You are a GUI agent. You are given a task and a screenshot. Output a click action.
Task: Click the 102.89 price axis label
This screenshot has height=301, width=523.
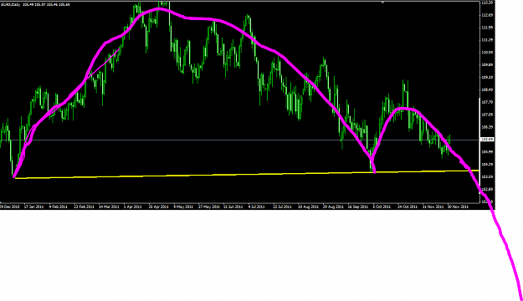pyautogui.click(x=487, y=189)
